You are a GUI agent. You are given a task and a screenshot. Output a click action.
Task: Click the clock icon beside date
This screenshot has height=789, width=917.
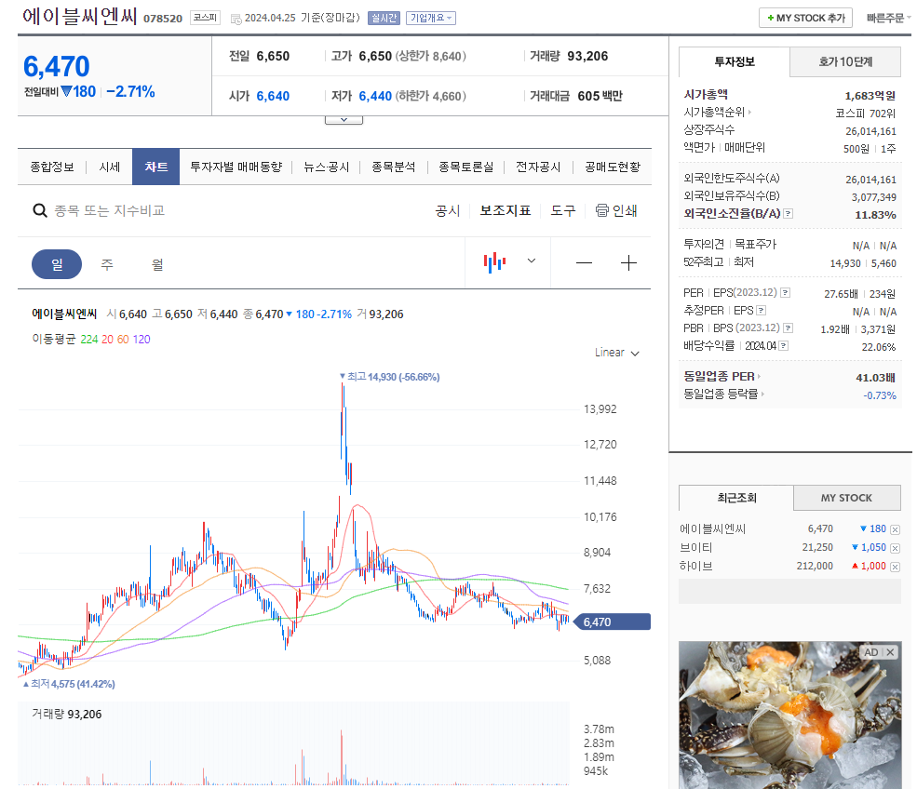236,19
